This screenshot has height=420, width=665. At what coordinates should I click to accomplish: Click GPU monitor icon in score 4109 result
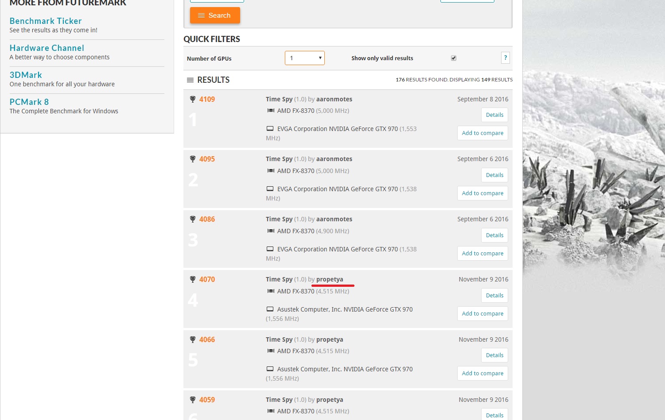270,129
